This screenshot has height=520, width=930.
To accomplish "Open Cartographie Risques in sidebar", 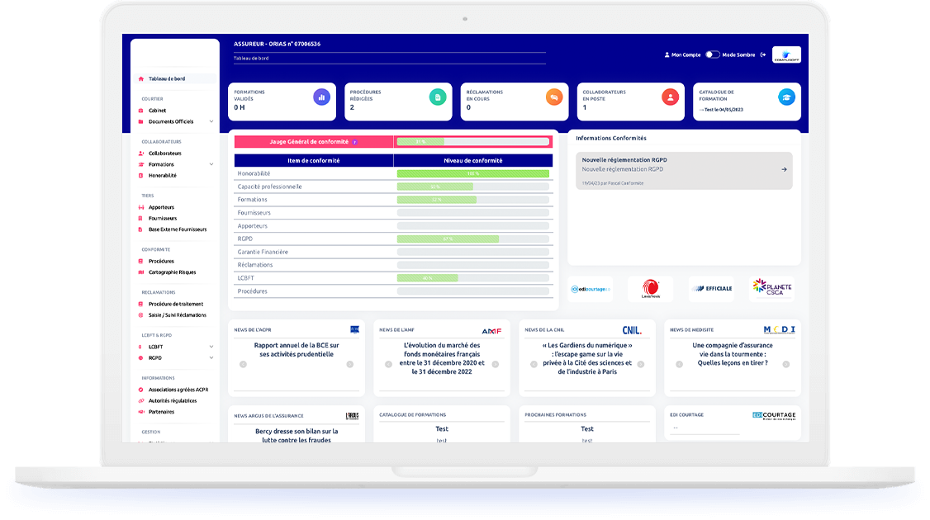I will pos(172,272).
